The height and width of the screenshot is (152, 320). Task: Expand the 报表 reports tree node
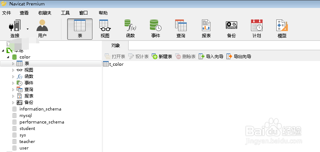click(13, 96)
